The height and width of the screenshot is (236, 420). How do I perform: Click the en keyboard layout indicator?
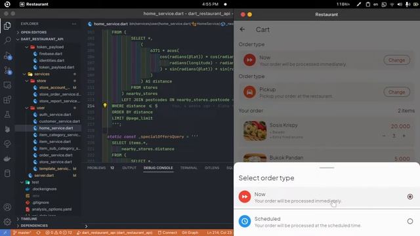pyautogui.click(x=375, y=5)
